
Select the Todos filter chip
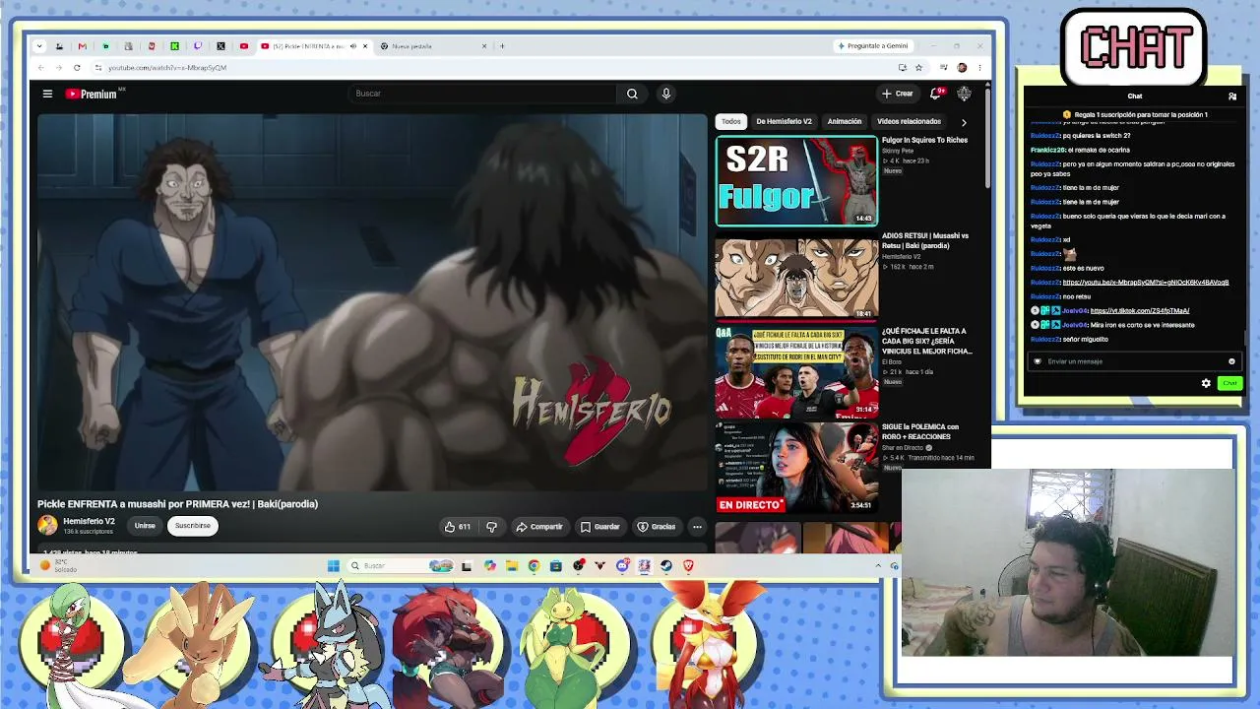click(730, 121)
